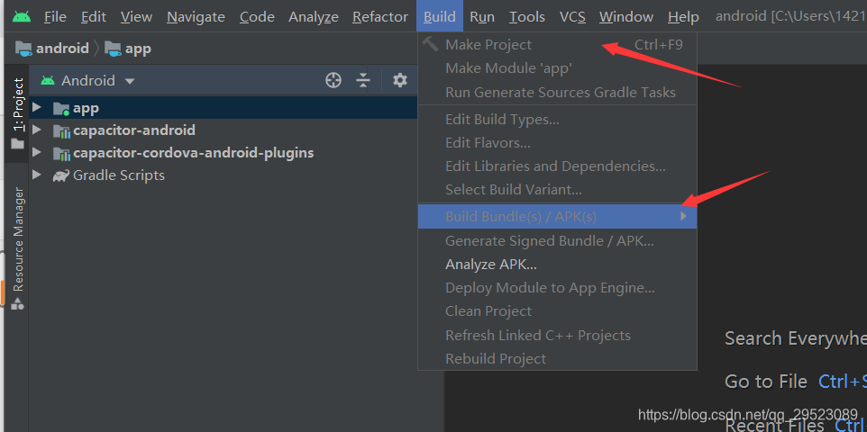Open the Build Bundle(s) / APK(s) submenu arrow
This screenshot has height=432, width=867.
[x=684, y=216]
